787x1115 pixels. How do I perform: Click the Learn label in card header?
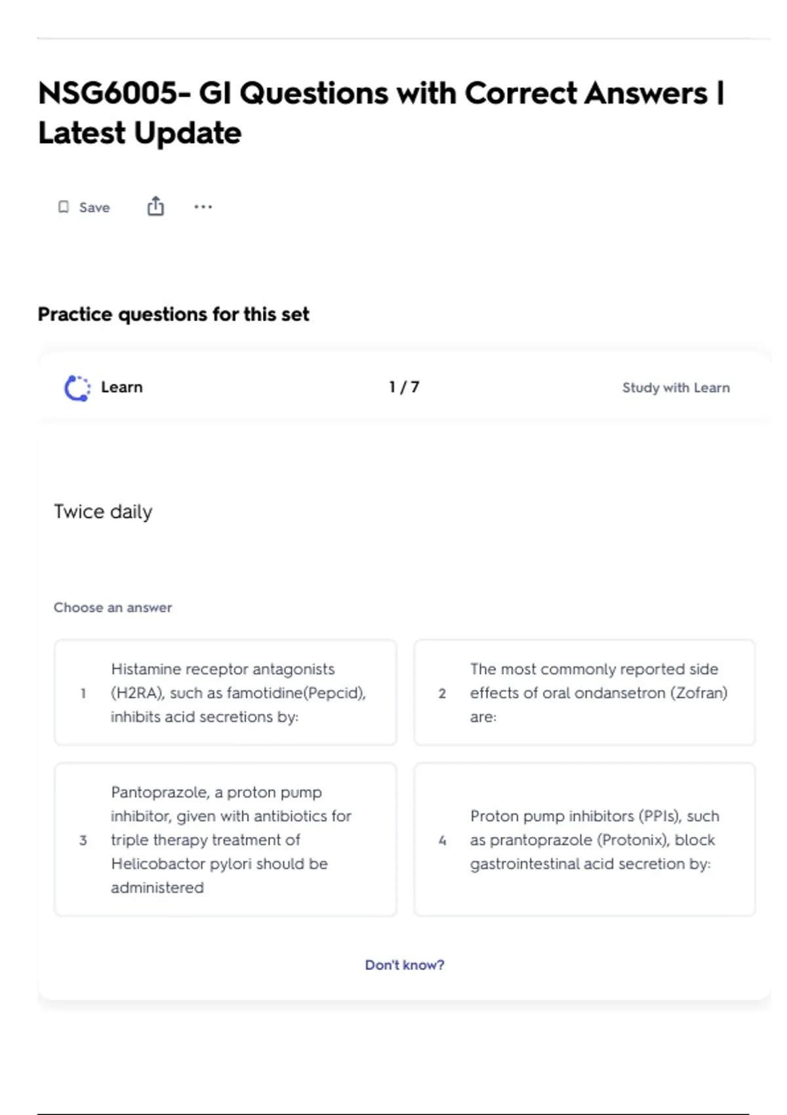122,387
